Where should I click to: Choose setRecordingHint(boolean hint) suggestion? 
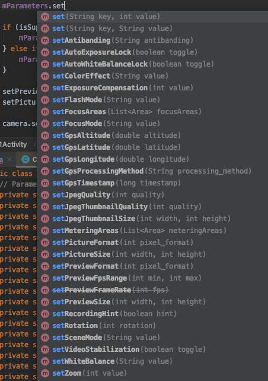point(152,314)
